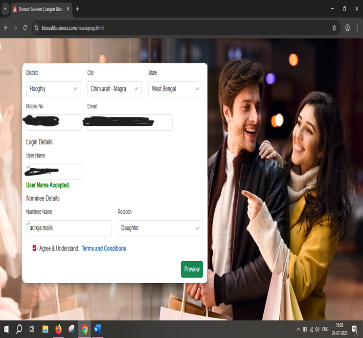Open the Chrome three-dot menu
The width and height of the screenshot is (363, 338).
pos(357,28)
